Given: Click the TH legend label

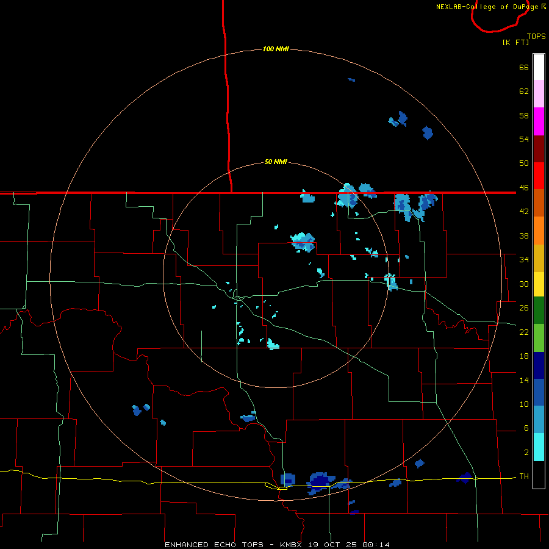Looking at the screenshot, I should 524,476.
